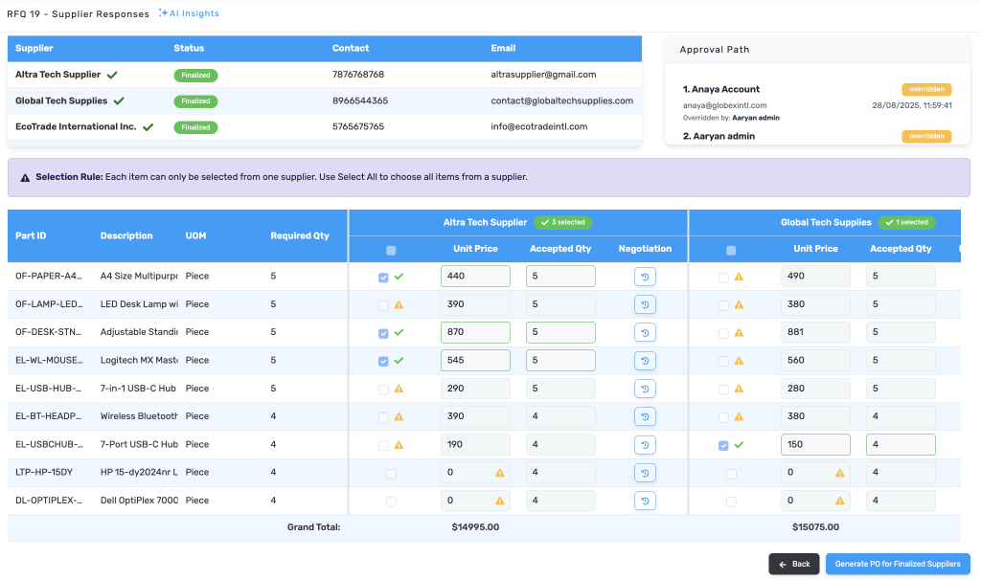Click Altra Tech '3 selected' badge
Image resolution: width=981 pixels, height=580 pixels.
pos(563,222)
